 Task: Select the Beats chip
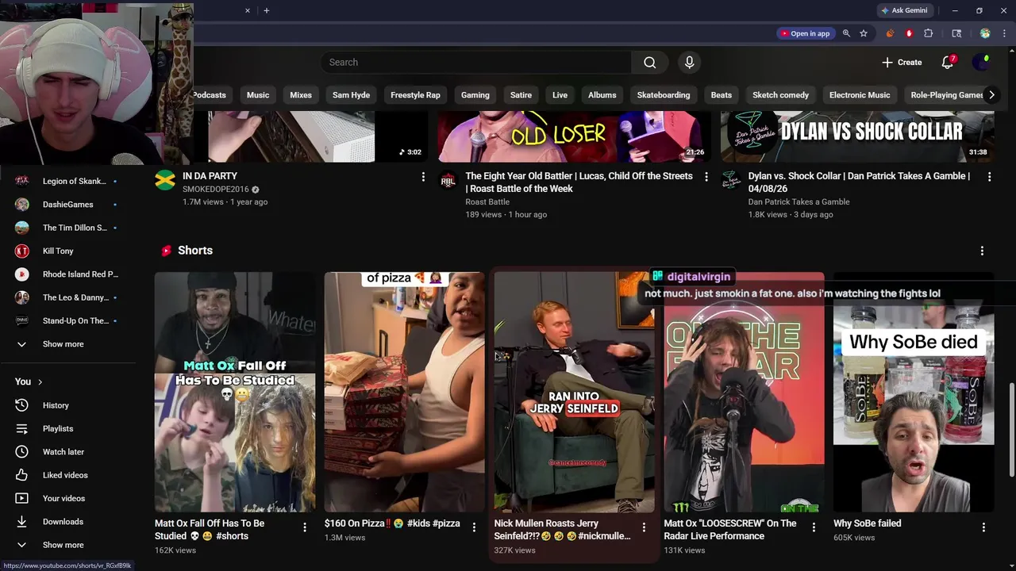722,95
